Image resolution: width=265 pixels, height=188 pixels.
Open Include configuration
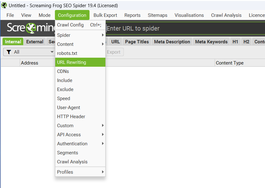[80, 80]
